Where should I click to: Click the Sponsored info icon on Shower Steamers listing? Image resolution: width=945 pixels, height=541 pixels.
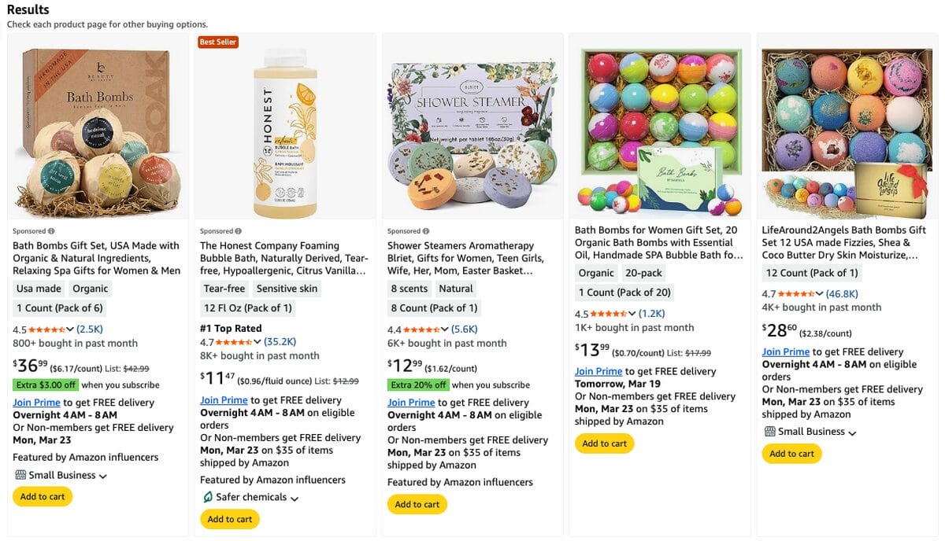[x=426, y=230]
